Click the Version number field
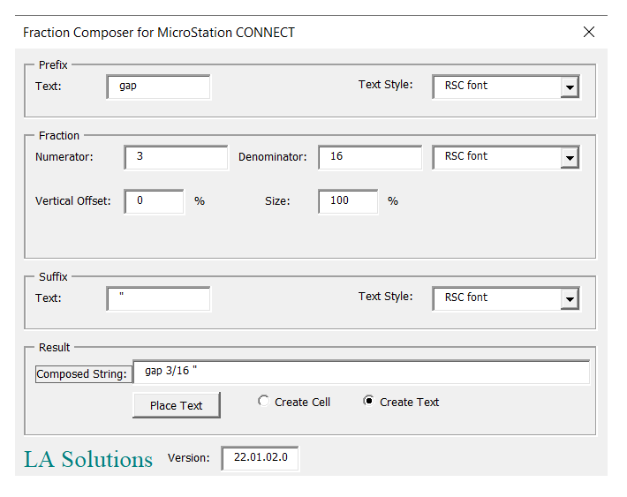This screenshot has width=627, height=497. tap(260, 458)
